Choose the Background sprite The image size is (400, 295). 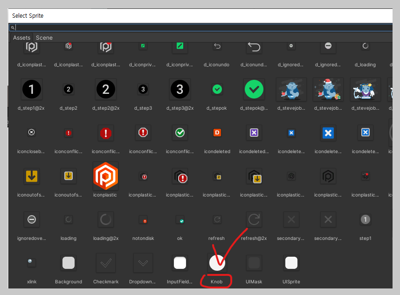pos(69,263)
